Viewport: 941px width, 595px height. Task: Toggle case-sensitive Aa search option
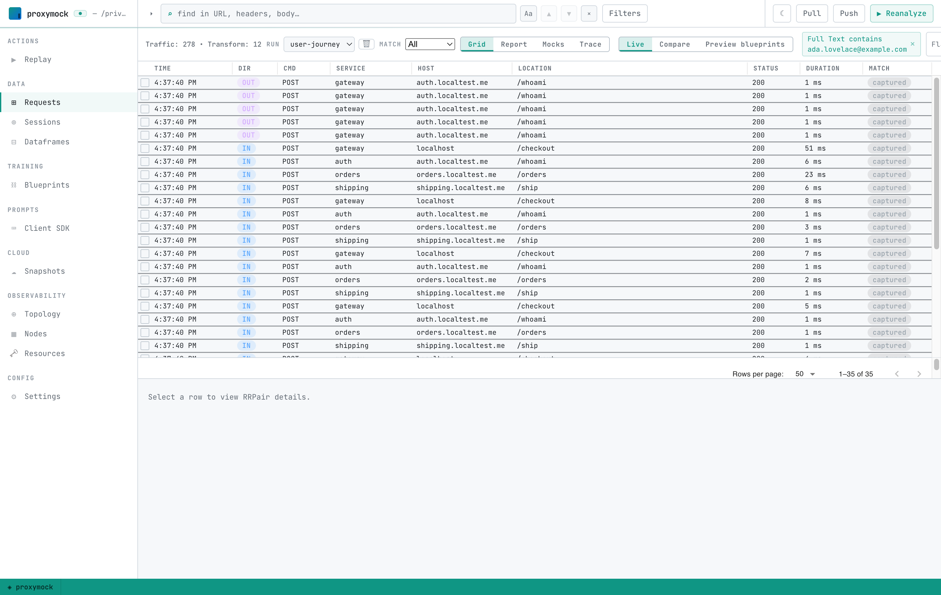point(528,14)
